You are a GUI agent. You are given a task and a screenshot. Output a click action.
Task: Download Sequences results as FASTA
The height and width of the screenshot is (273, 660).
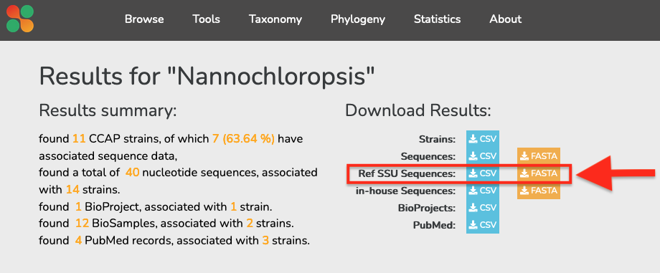538,156
